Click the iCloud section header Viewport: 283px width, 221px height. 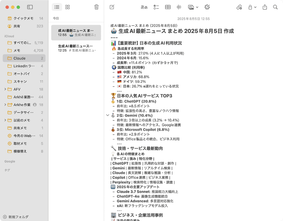pyautogui.click(x=9, y=36)
